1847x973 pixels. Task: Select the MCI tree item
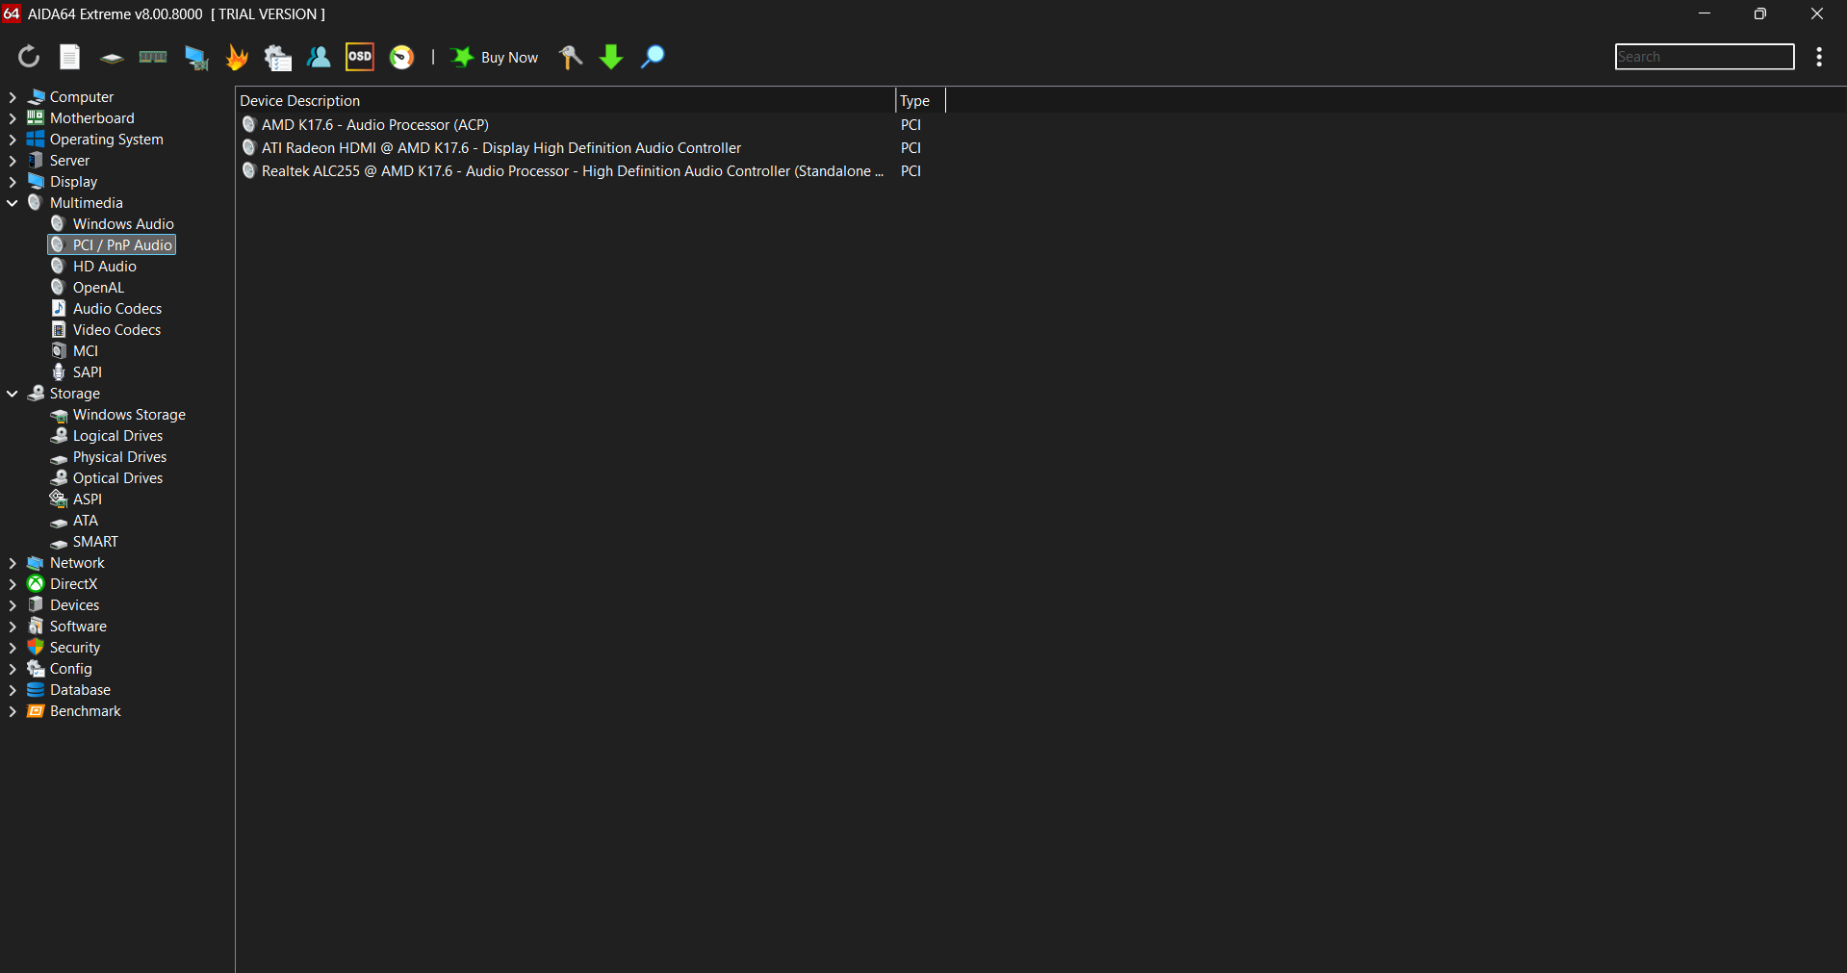point(86,351)
